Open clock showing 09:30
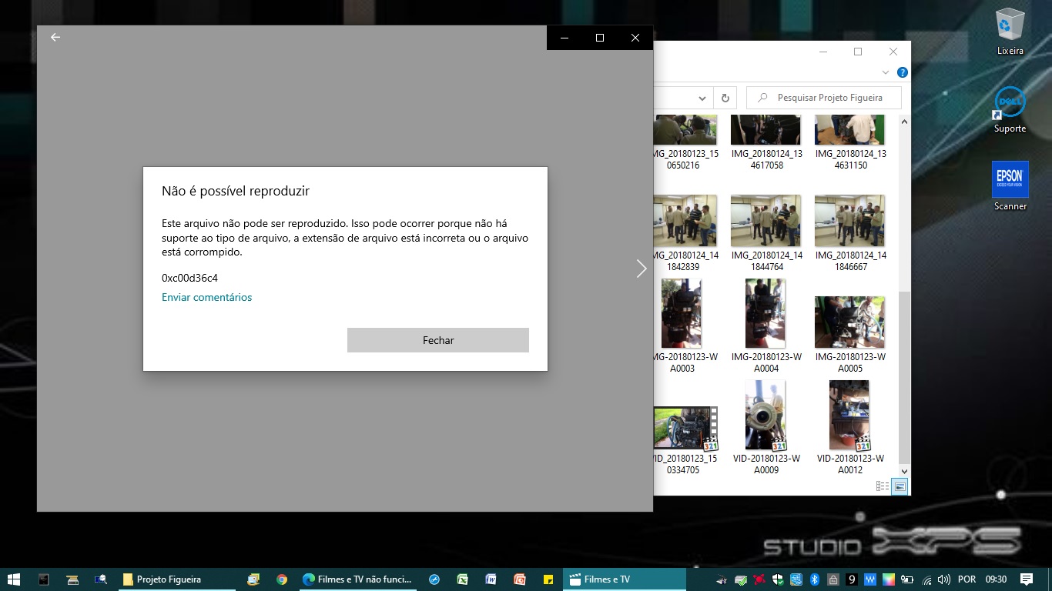This screenshot has width=1052, height=591. [x=997, y=579]
